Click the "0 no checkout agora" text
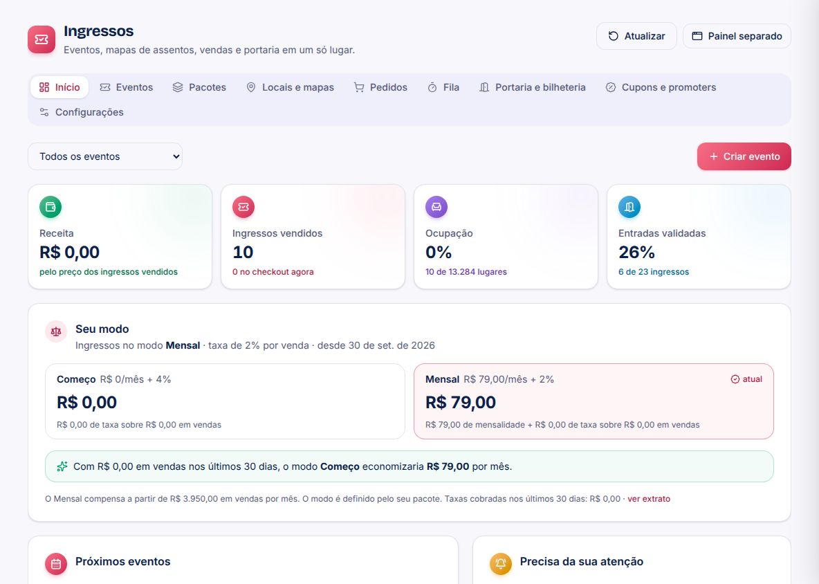This screenshot has width=819, height=584. [273, 272]
